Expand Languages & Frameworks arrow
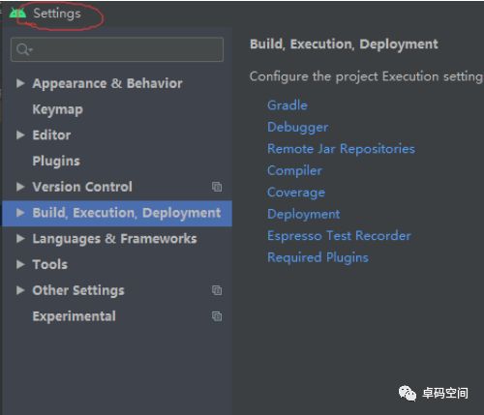 click(x=20, y=239)
